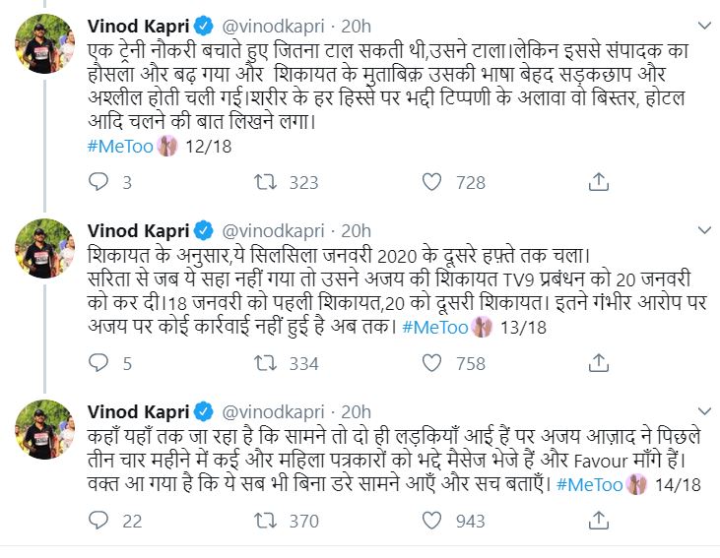Screen dimensions: 720x558
Task: Retweet the tweet with 323 retweets
Action: [x=264, y=182]
